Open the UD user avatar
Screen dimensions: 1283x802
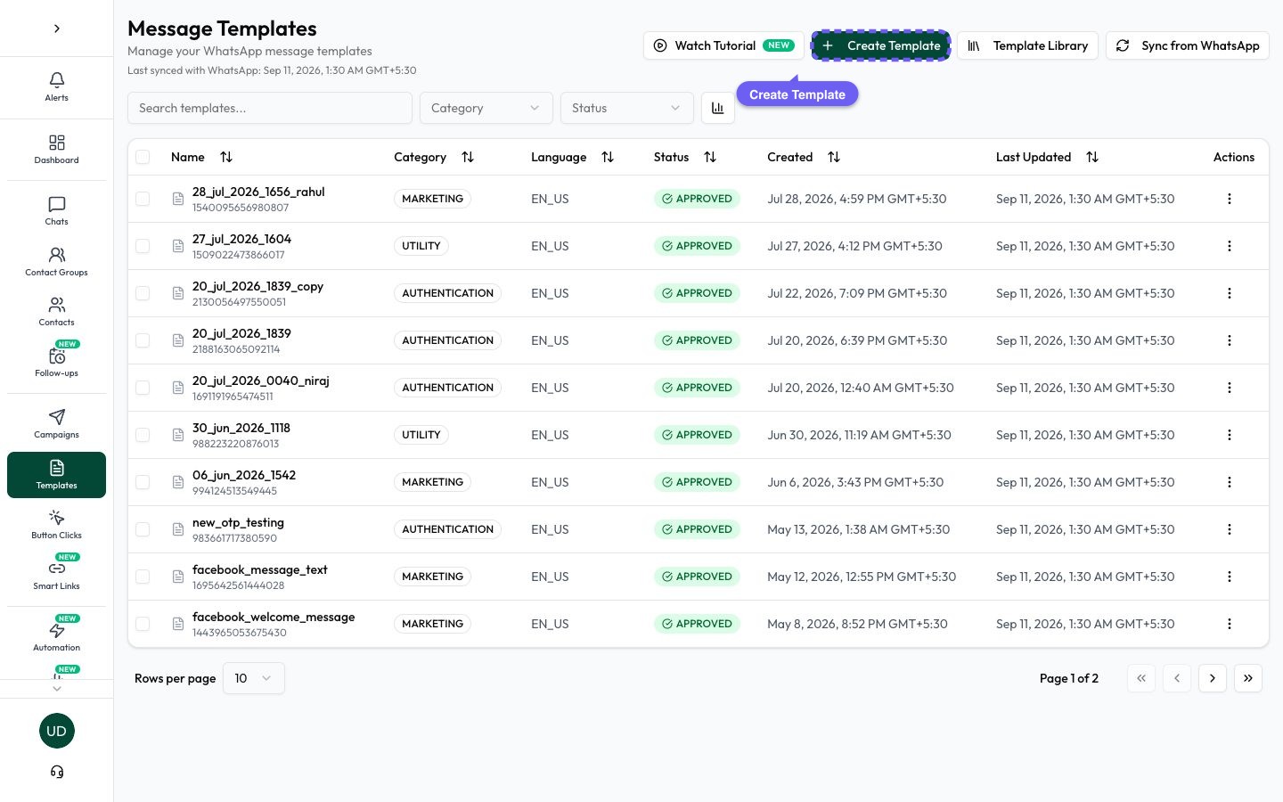[57, 731]
